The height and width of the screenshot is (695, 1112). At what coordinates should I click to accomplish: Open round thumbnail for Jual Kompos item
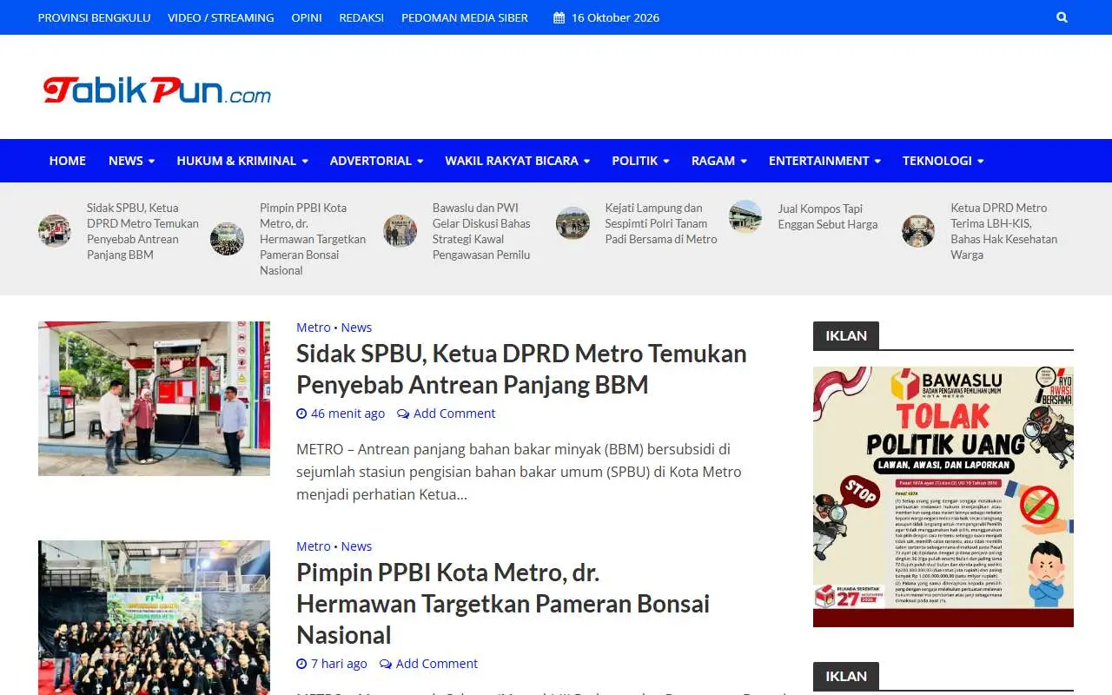(745, 216)
